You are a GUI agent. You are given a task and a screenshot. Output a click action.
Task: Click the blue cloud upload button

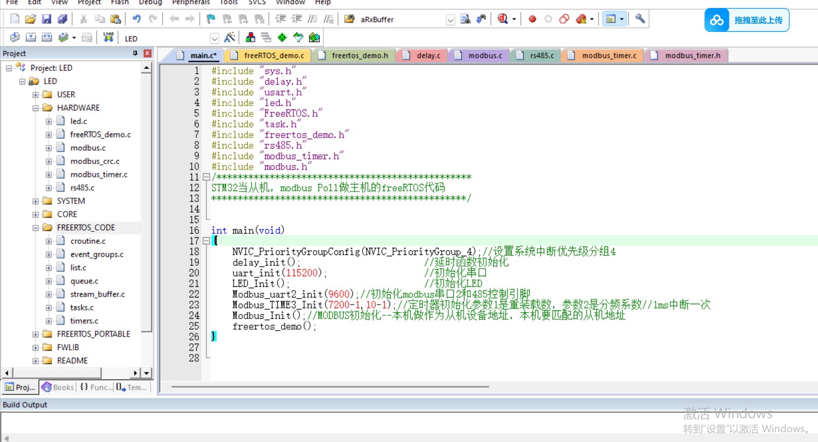click(747, 20)
